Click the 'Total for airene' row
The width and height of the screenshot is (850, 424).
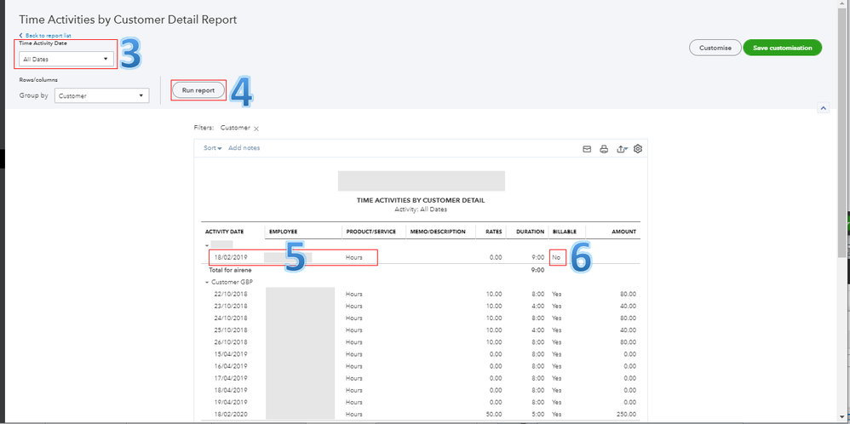point(422,270)
